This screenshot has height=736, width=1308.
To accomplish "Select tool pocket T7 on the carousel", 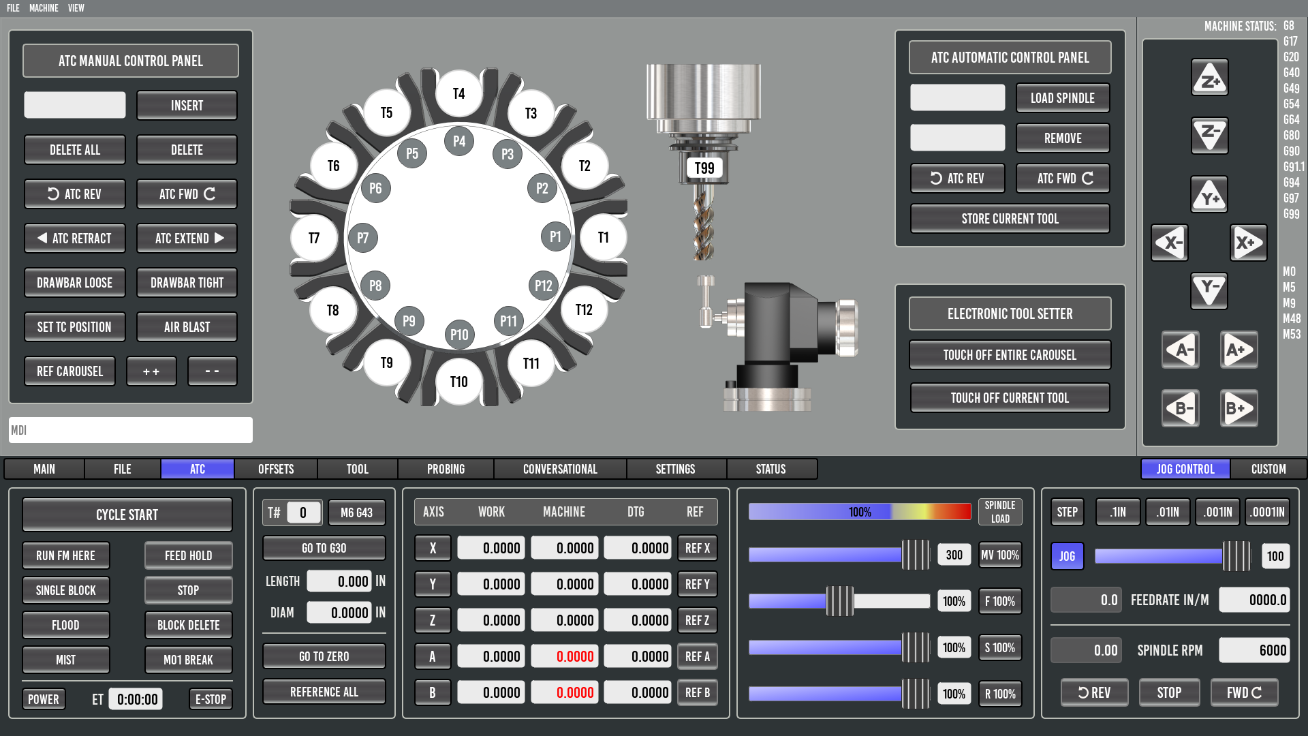I will click(x=314, y=238).
